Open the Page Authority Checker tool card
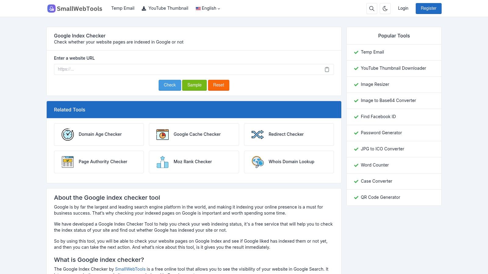 pyautogui.click(x=99, y=162)
